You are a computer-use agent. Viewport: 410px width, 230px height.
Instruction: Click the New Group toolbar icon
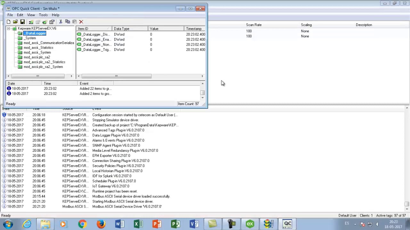[38, 22]
